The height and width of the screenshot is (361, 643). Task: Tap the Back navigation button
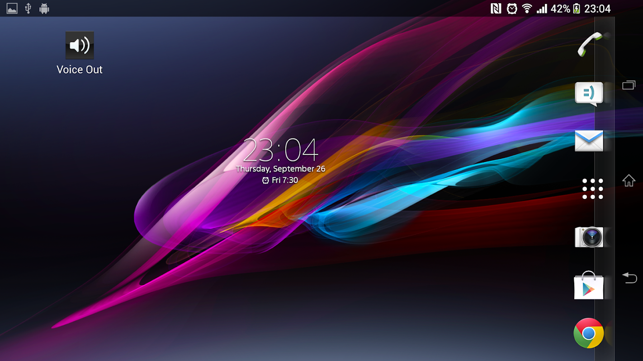tap(629, 278)
